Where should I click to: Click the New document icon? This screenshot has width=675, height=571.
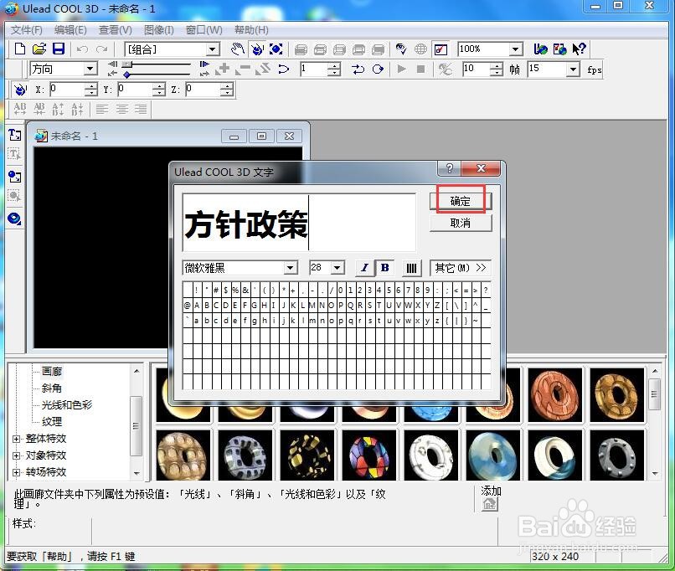pos(20,49)
